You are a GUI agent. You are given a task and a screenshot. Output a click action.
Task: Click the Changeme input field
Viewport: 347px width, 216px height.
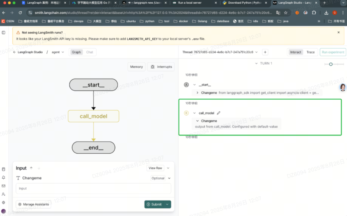[x=93, y=188]
